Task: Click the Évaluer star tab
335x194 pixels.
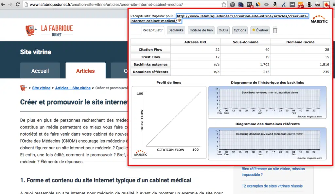Action: pos(260,30)
